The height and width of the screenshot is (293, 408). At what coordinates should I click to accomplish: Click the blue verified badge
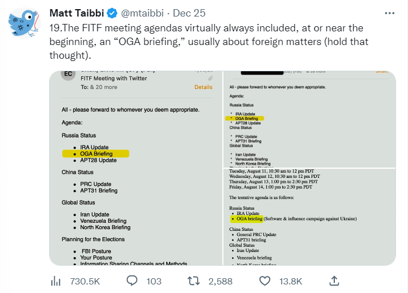pos(113,13)
